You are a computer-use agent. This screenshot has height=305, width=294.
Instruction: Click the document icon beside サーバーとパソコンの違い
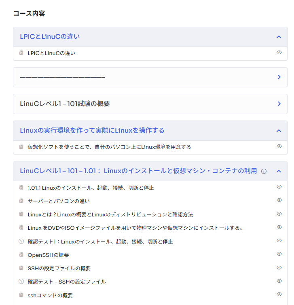pos(21,201)
